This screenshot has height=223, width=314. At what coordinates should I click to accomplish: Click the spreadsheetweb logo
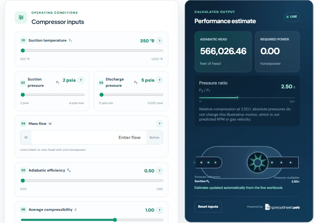(282, 207)
